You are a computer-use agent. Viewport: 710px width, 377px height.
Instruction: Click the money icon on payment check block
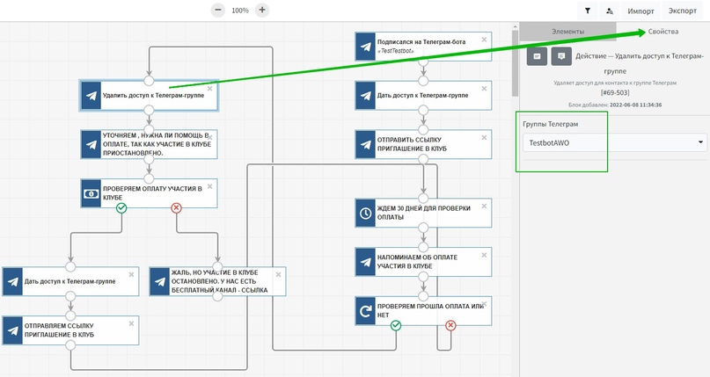pyautogui.click(x=91, y=193)
